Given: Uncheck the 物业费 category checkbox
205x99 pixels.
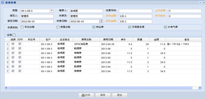Looking at the screenshot, I should [x=94, y=27].
